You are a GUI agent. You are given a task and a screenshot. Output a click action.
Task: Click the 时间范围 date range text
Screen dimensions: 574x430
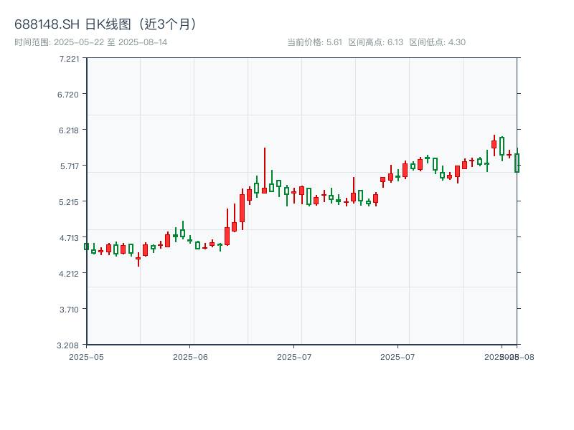[x=90, y=42]
